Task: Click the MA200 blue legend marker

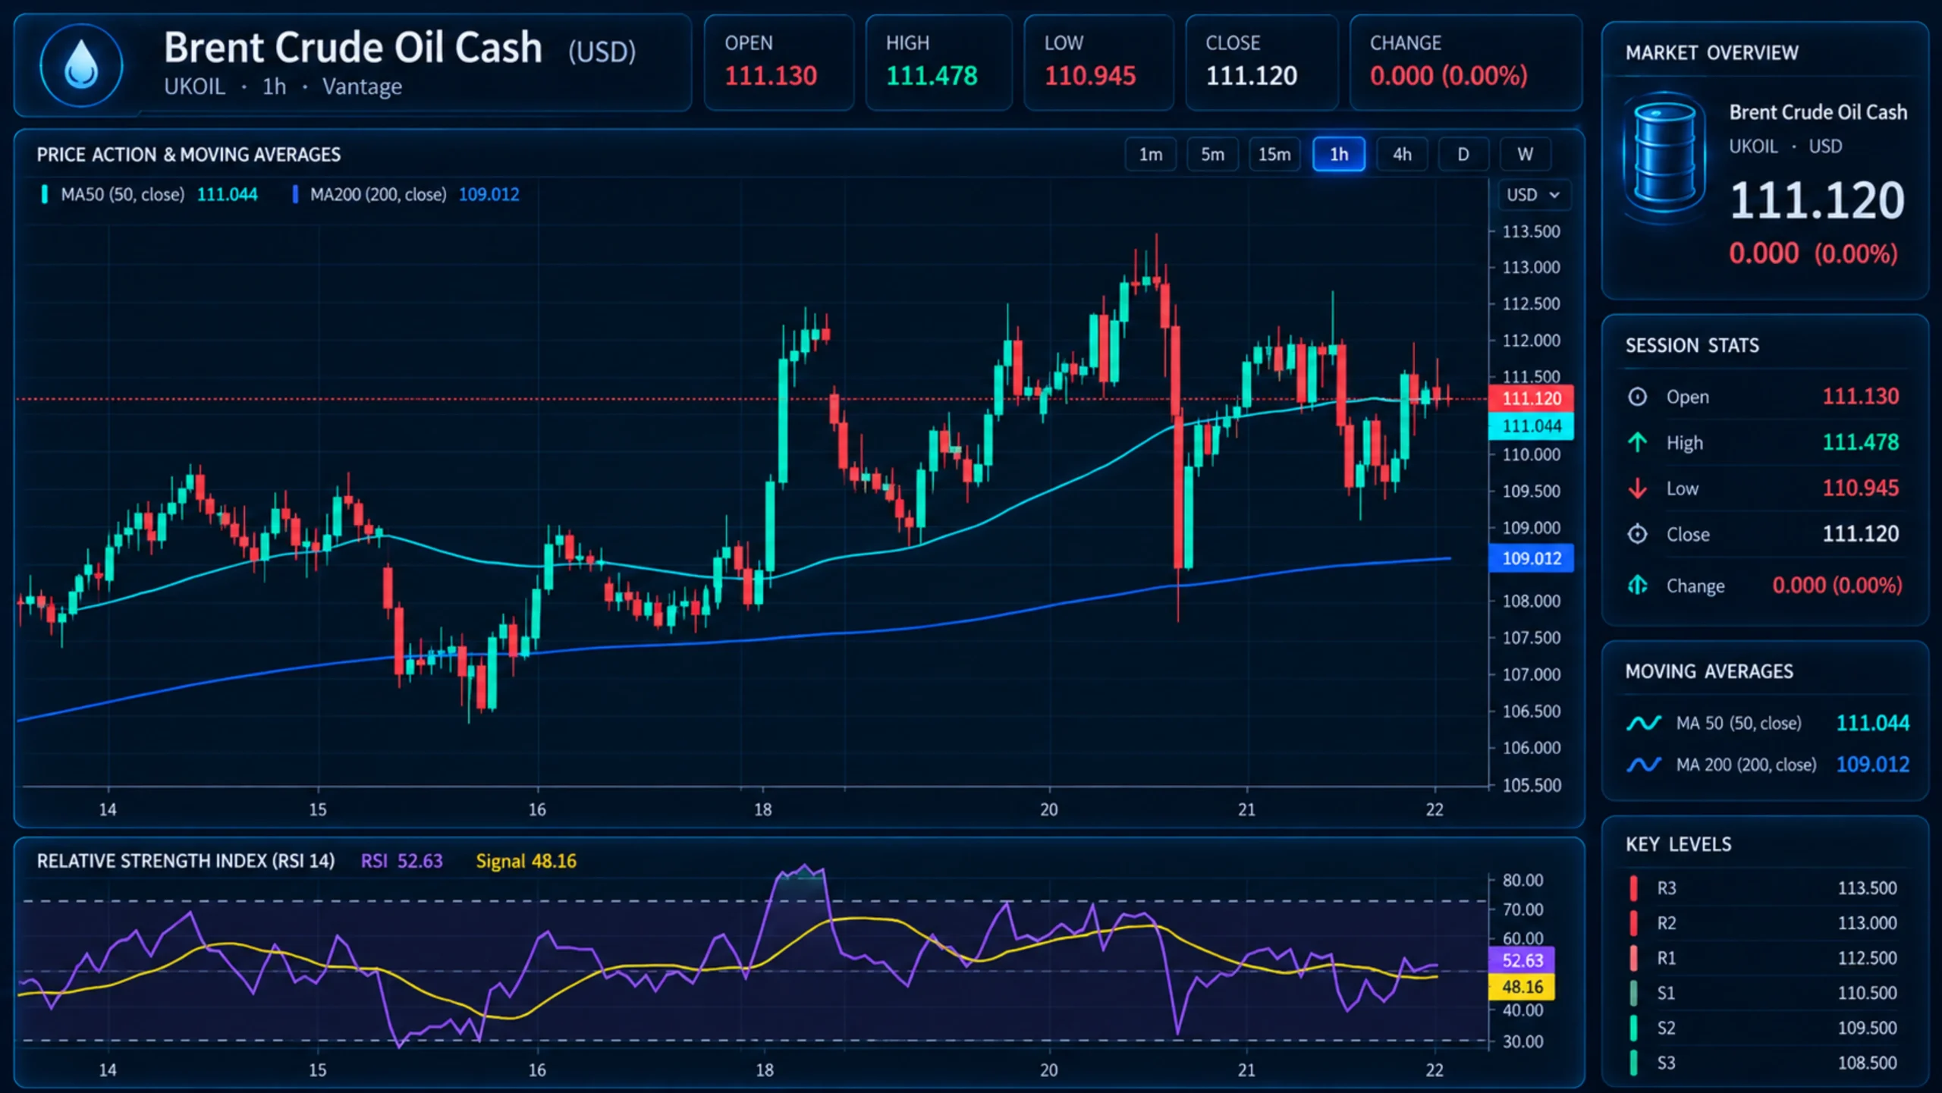Action: (295, 195)
